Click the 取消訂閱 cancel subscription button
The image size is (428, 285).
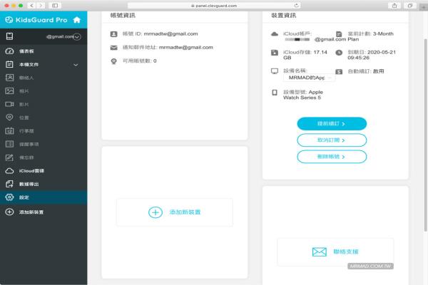click(x=332, y=140)
